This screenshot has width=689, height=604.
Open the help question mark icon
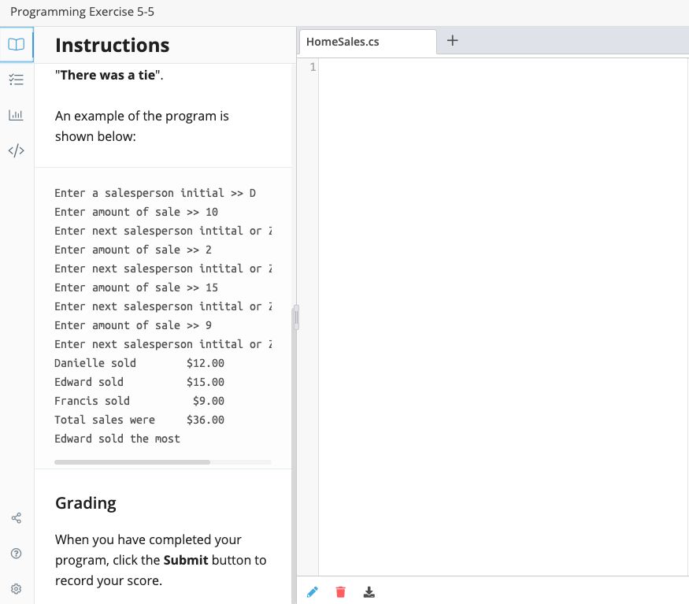(x=17, y=554)
